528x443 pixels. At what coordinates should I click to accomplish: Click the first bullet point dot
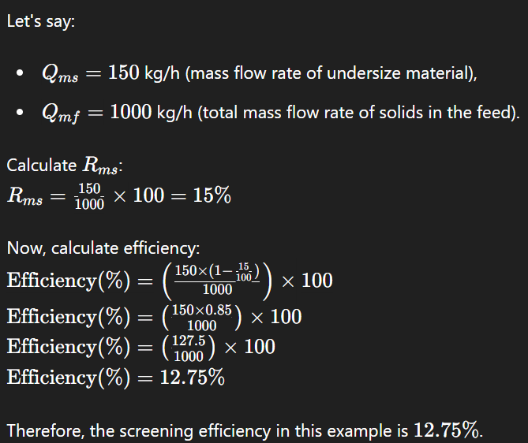(20, 74)
